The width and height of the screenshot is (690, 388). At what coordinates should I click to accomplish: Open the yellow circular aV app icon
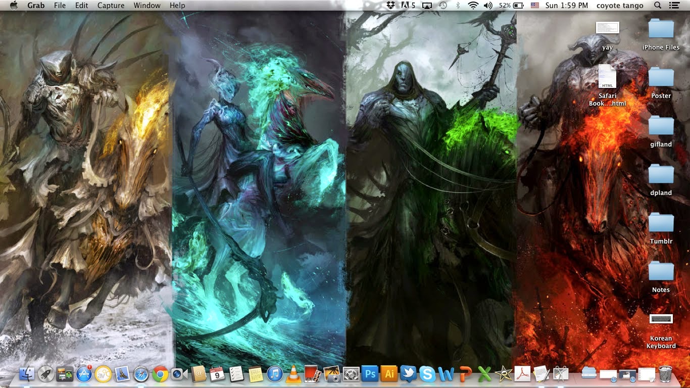[x=103, y=374]
